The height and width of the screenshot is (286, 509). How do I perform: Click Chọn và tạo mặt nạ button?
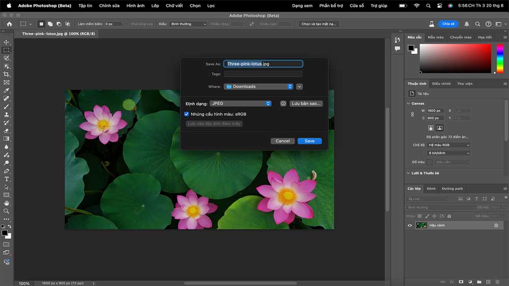pos(319,24)
